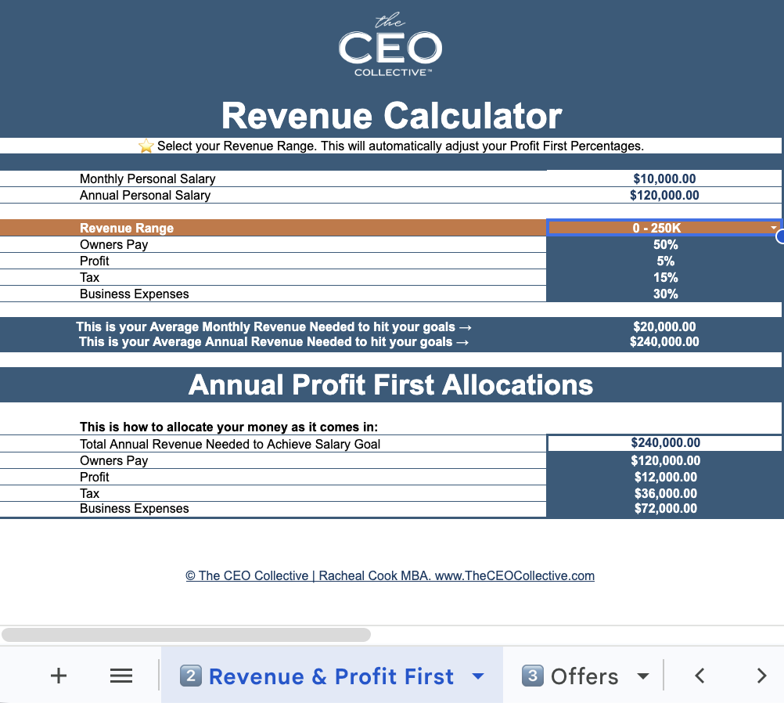
Task: Click the horizontal scrollbar thumb
Action: tap(186, 634)
